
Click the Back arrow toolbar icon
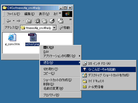tap(8, 21)
